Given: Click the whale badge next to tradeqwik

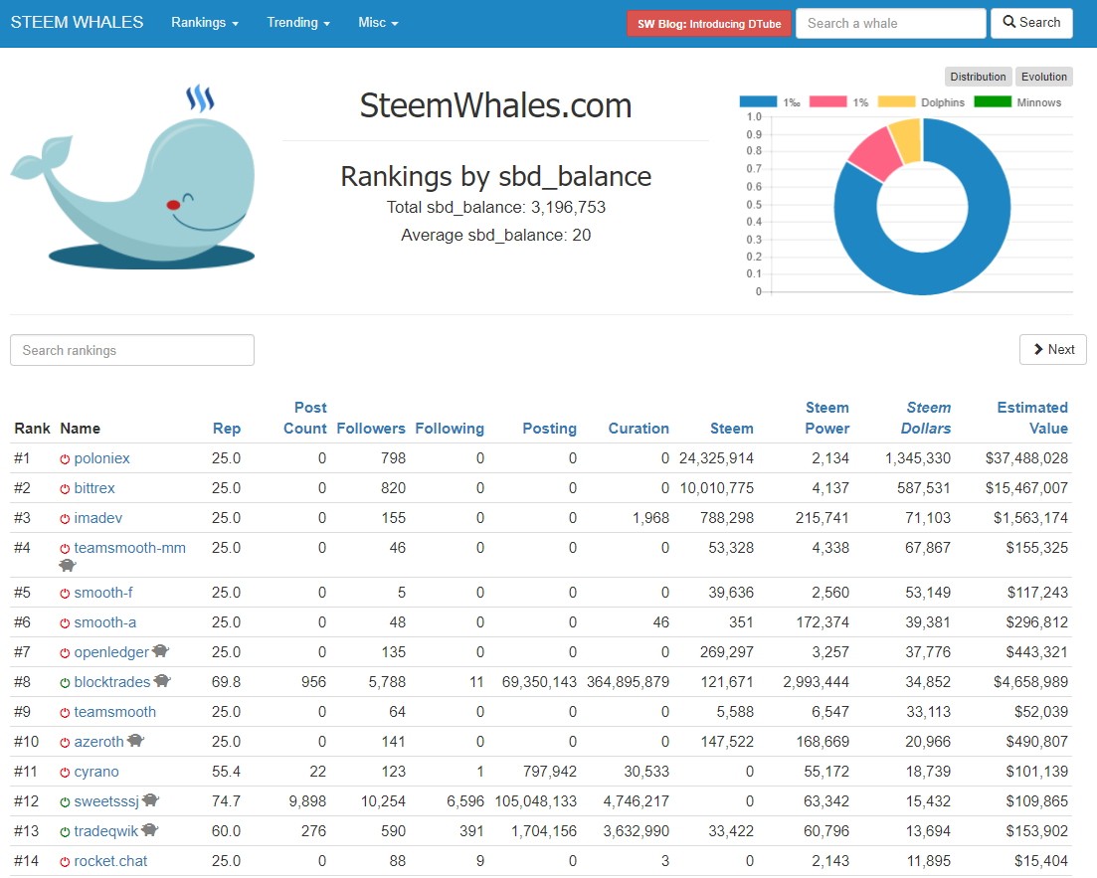Looking at the screenshot, I should click(x=150, y=829).
